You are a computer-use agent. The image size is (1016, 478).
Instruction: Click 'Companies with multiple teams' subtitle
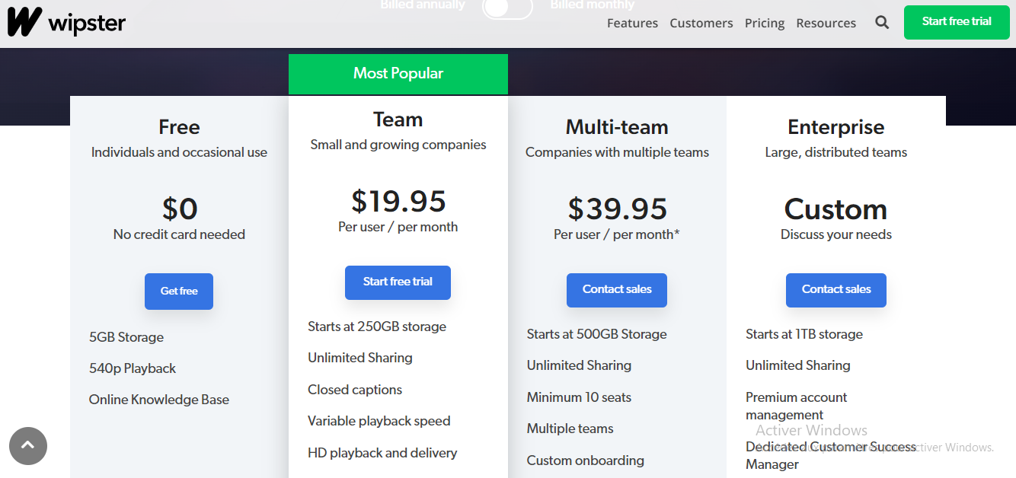[x=617, y=152]
